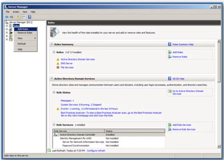
Task: Select the Roles label in tree
Action: (x=16, y=26)
